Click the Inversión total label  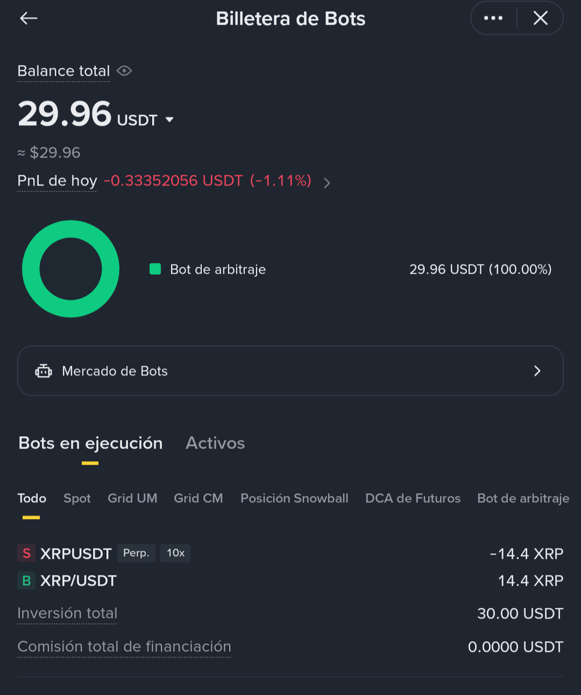point(67,613)
